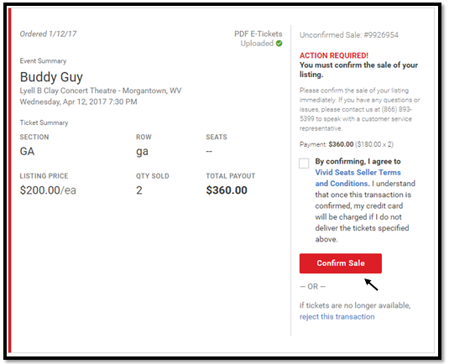Viewport: 449px width, 364px height.
Task: Click the Wednesday, Apr 12, 2017 event date
Action: (x=78, y=101)
